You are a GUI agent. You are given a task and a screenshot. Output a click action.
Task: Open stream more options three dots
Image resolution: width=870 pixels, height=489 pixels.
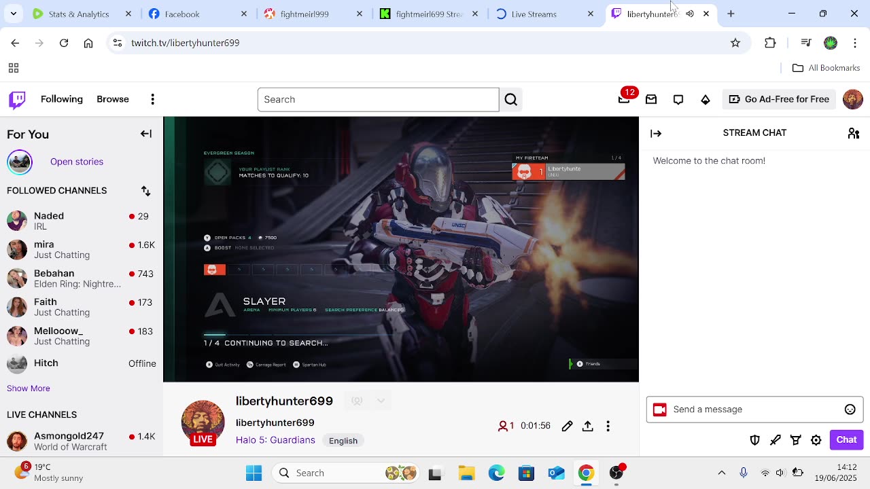608,426
